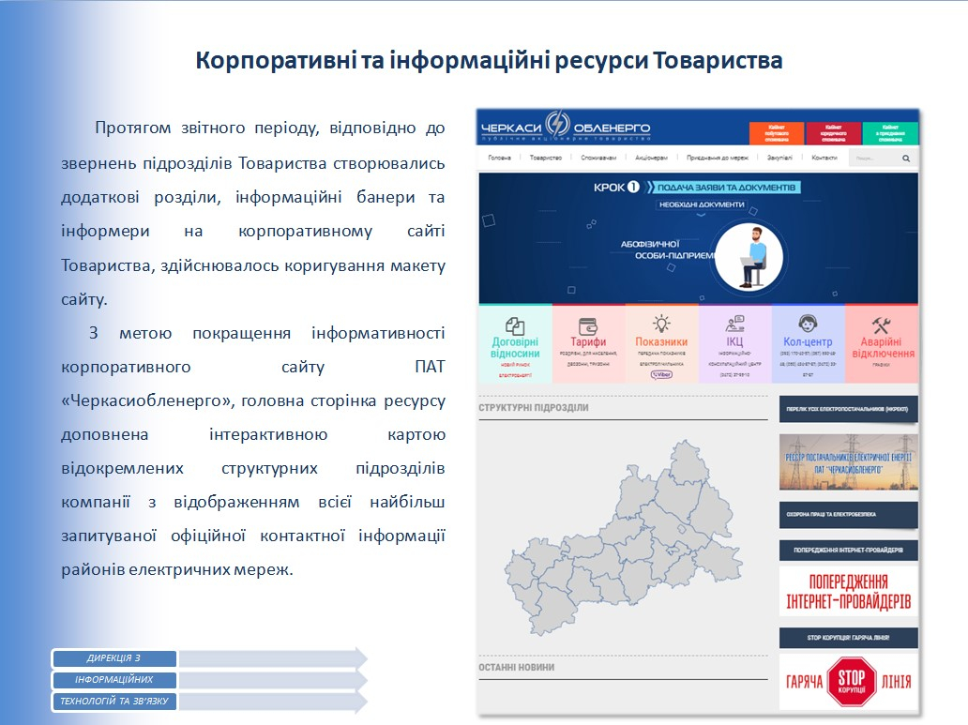
Task: Open the Товариство menu item
Action: tap(546, 159)
